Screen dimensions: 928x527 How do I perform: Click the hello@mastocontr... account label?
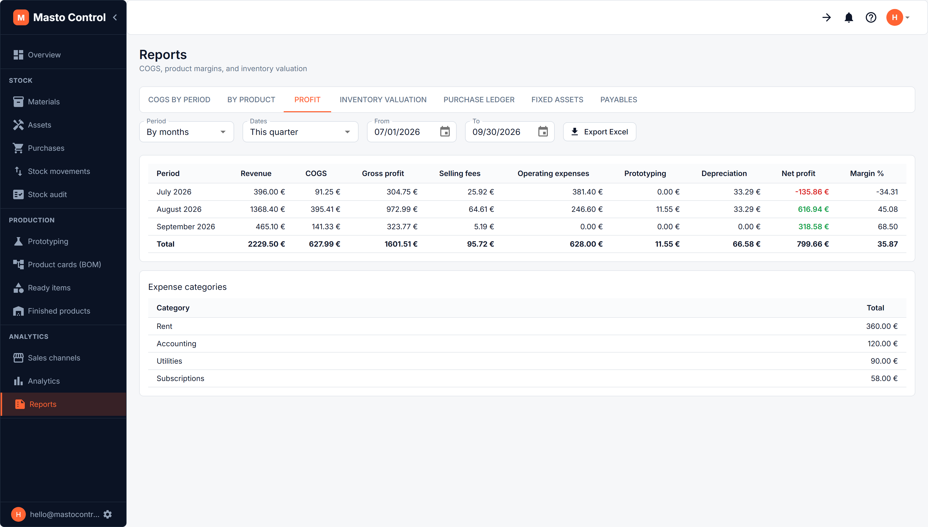(x=64, y=514)
